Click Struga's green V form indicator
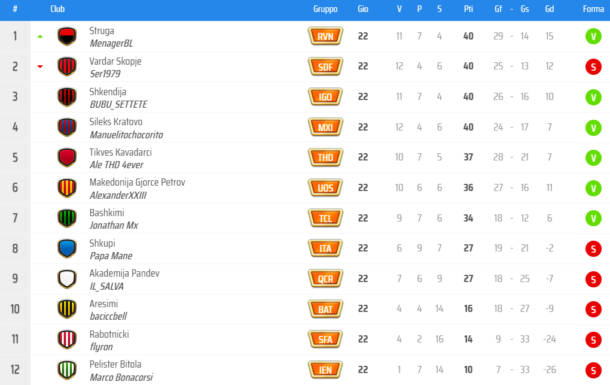 593,37
